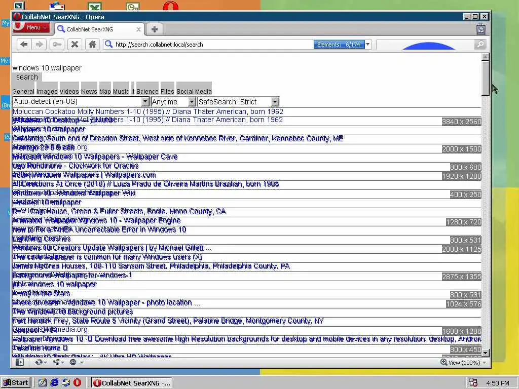Open the Opera Unite status bar icon

[56, 362]
